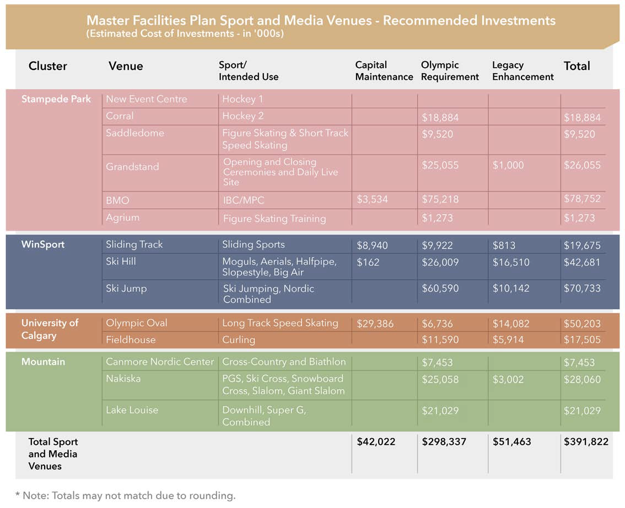The height and width of the screenshot is (508, 625).
Task: Click Ski Hill's $16,510 legacy enhancement value
Action: (x=511, y=263)
